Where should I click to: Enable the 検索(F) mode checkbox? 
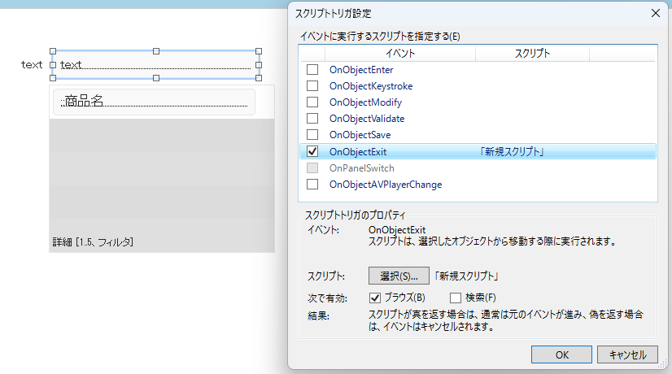(456, 298)
